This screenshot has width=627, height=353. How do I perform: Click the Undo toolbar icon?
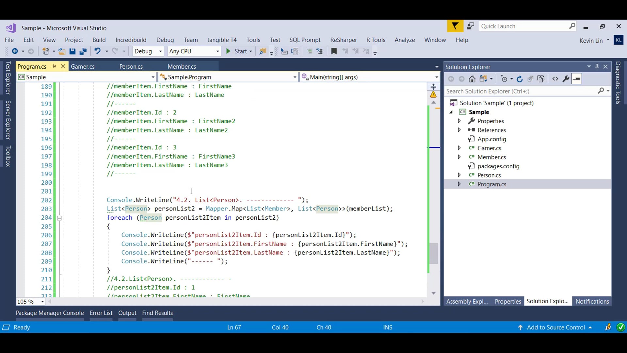97,51
